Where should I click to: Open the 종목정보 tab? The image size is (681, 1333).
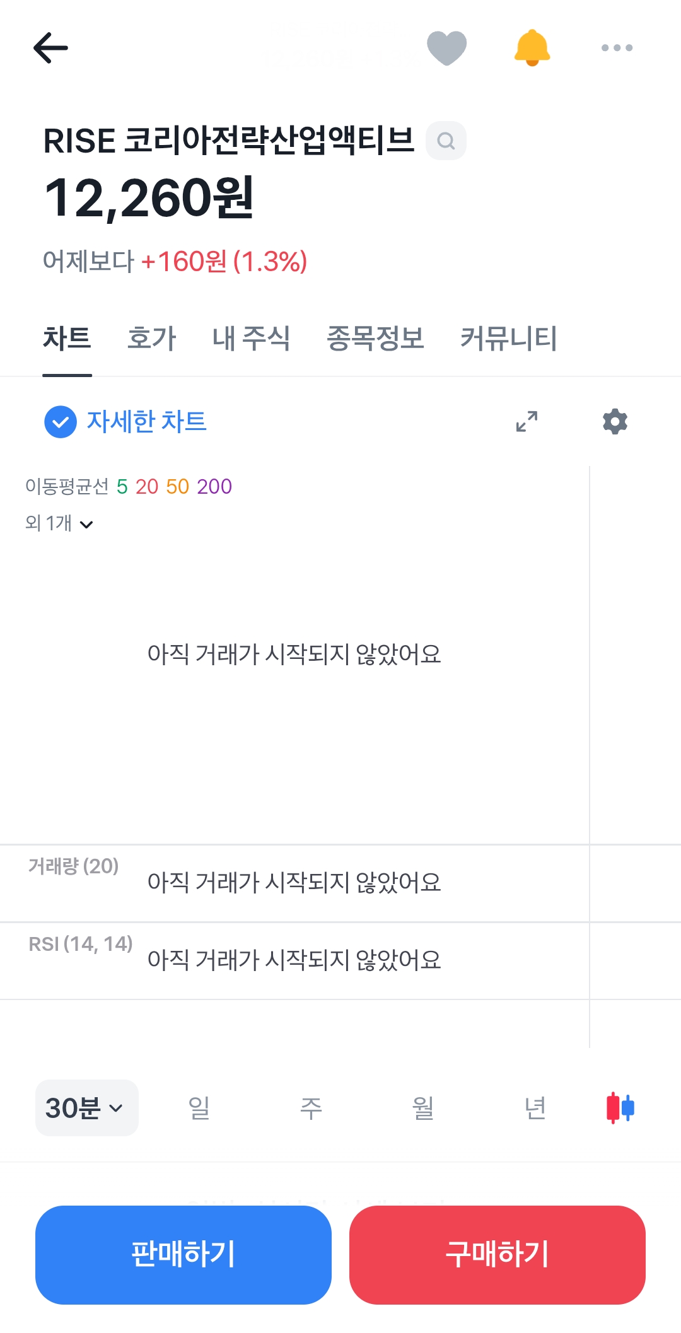tap(375, 338)
